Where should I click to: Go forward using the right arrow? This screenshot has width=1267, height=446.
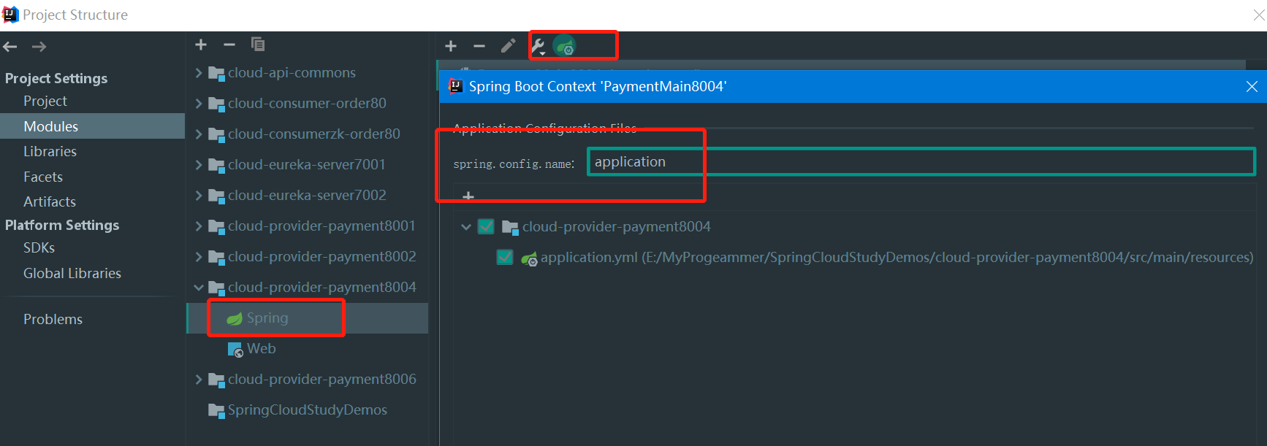click(x=39, y=47)
